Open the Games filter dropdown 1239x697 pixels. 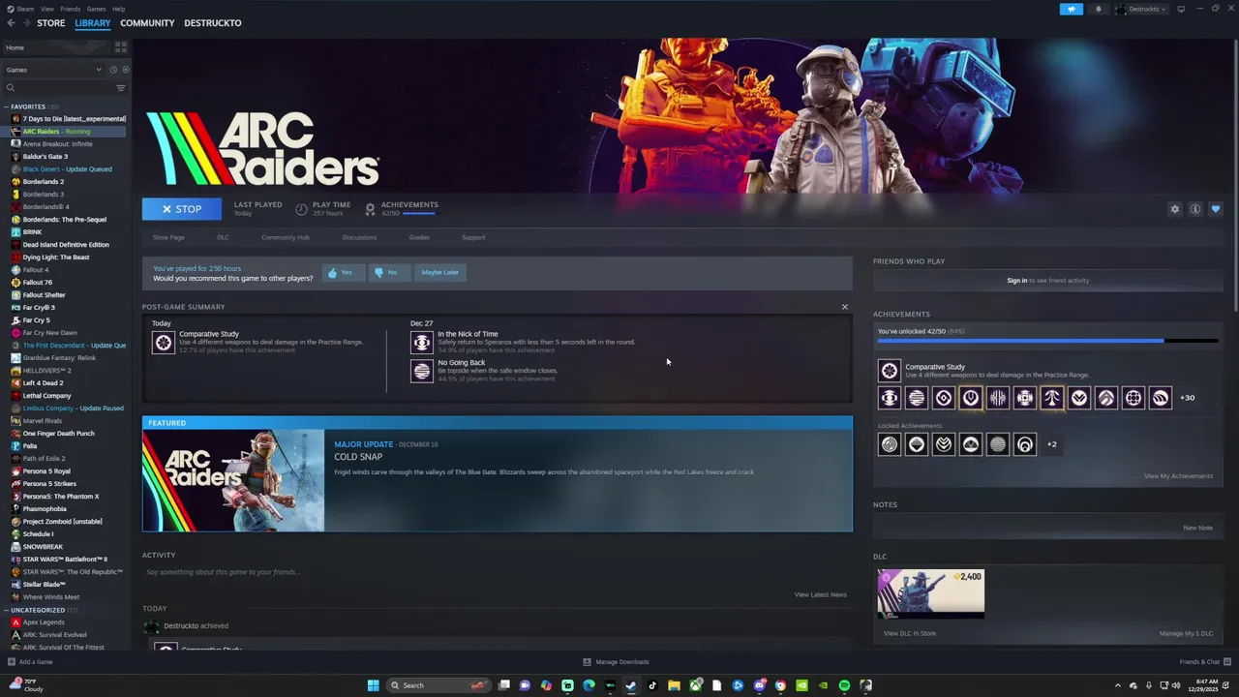coord(52,70)
